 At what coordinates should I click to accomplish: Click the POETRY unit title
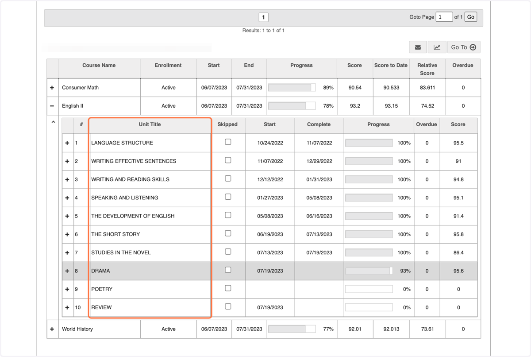point(102,289)
